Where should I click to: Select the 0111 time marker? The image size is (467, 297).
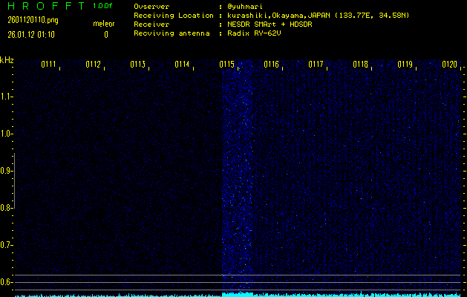coord(48,65)
